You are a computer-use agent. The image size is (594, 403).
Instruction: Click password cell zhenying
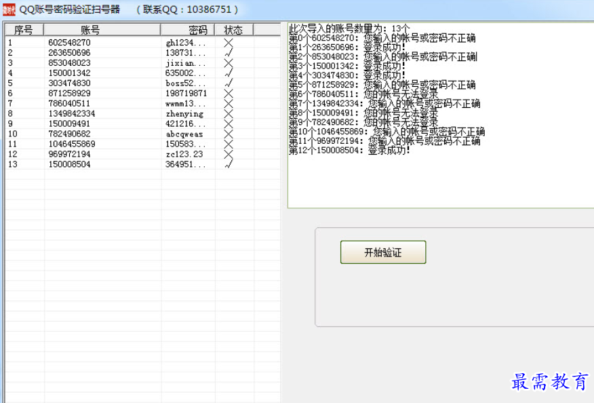(x=184, y=113)
